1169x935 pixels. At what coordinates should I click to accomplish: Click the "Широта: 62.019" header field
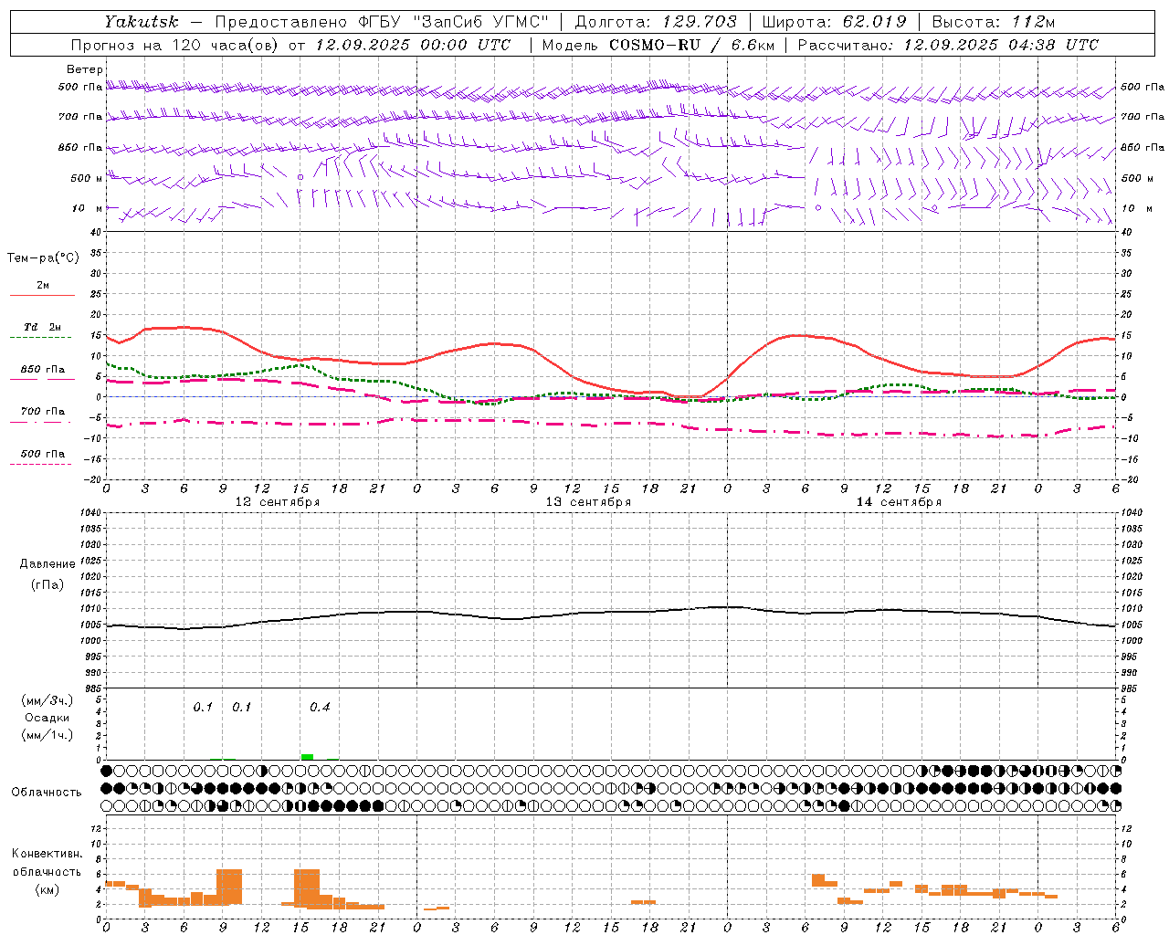click(x=834, y=22)
